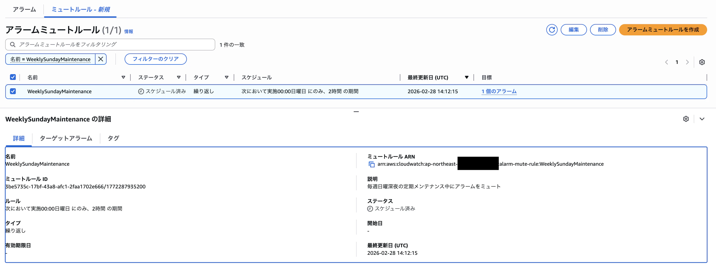
Task: Toggle the select-all checkbox in header
Action: (x=13, y=77)
